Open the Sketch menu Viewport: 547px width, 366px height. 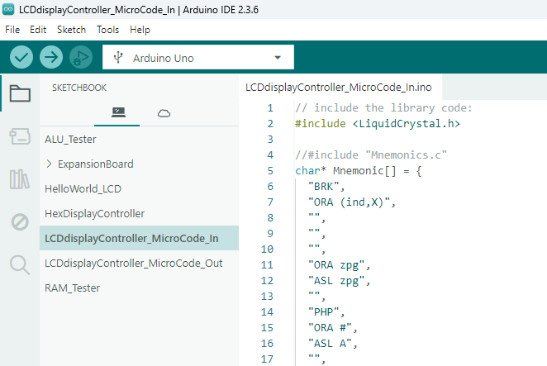click(71, 29)
